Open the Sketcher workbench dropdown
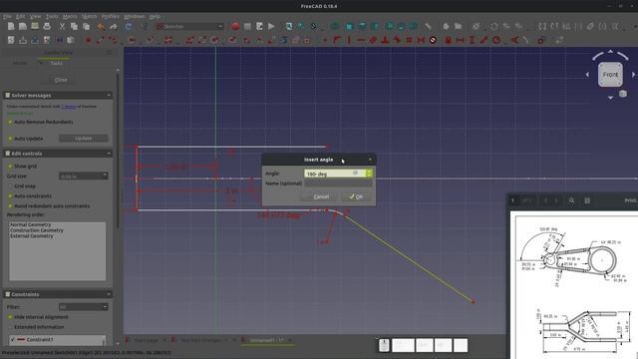Image resolution: width=638 pixels, height=359 pixels. click(x=190, y=27)
